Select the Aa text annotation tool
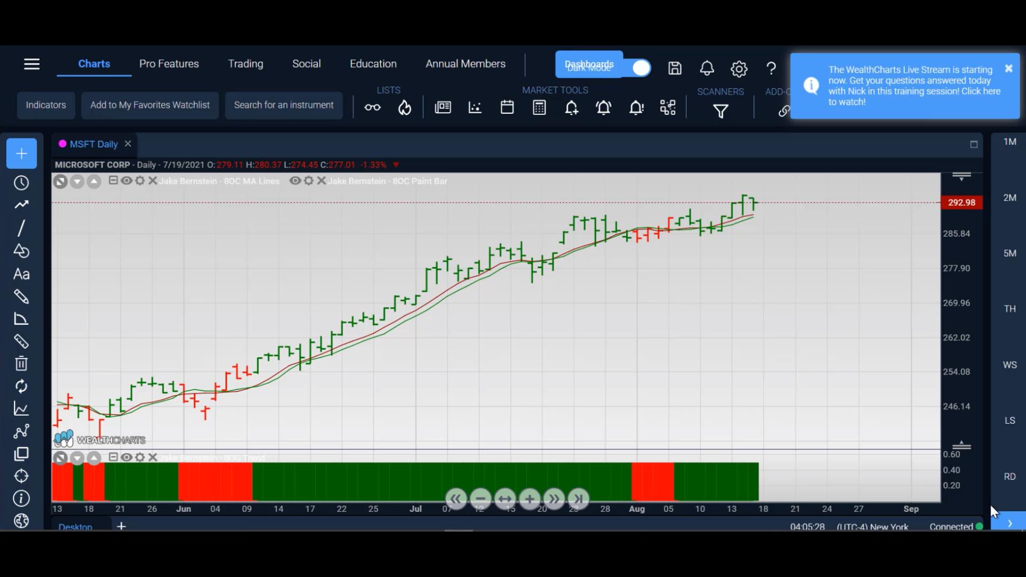This screenshot has height=577, width=1026. point(21,274)
